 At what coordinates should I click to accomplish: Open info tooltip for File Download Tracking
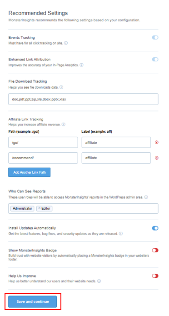point(61,87)
